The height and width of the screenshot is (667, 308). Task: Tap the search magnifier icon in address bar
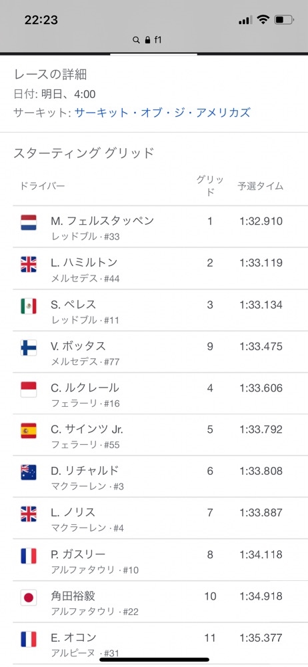tap(136, 40)
